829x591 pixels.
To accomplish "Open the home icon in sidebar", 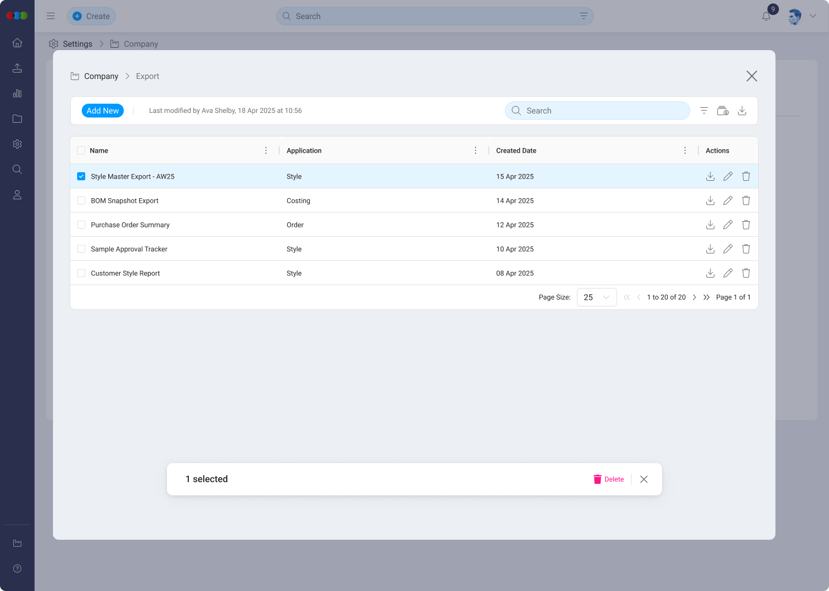I will pyautogui.click(x=17, y=42).
